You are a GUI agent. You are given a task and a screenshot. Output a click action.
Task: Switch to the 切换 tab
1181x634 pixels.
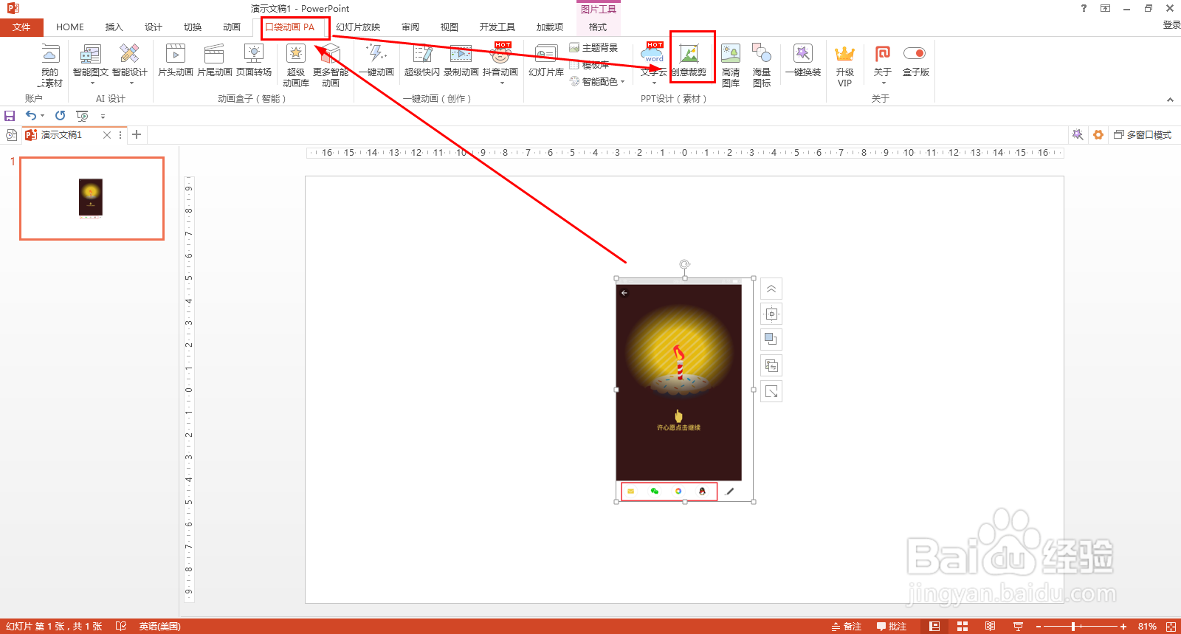tap(193, 27)
